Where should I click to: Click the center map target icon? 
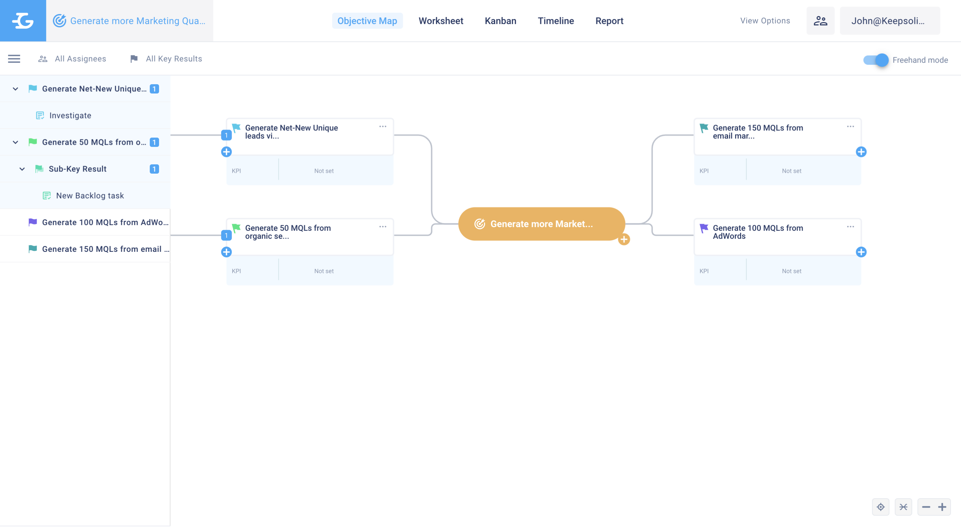point(881,507)
